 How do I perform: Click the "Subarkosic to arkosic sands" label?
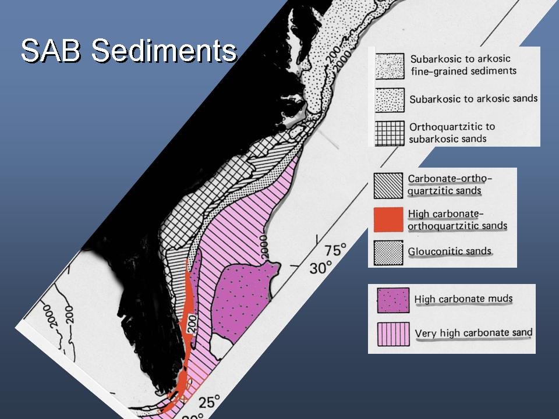pyautogui.click(x=473, y=98)
